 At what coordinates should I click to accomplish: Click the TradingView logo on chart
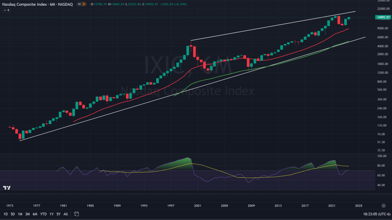pyautogui.click(x=7, y=188)
